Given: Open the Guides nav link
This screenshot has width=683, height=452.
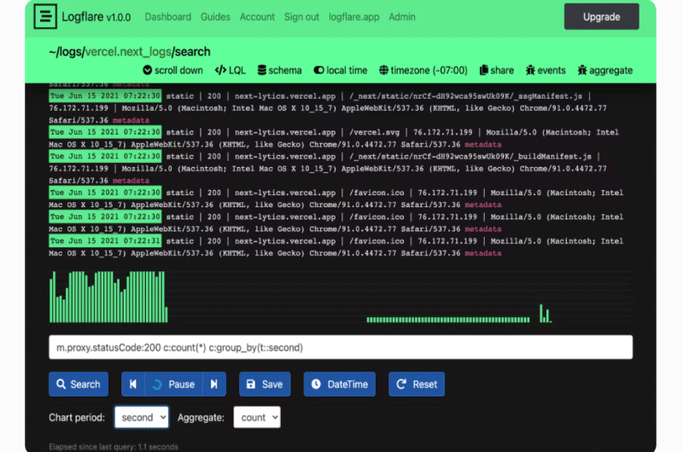Looking at the screenshot, I should pyautogui.click(x=215, y=17).
